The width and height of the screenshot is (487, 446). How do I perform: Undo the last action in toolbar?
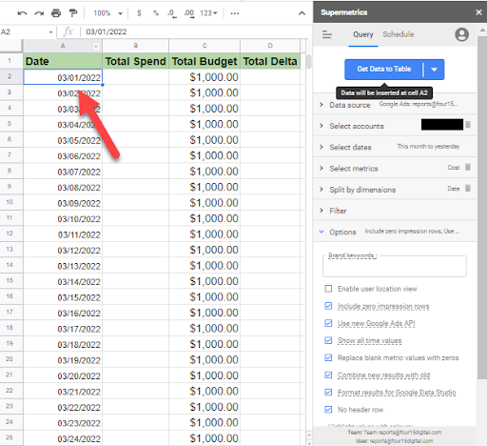point(22,13)
